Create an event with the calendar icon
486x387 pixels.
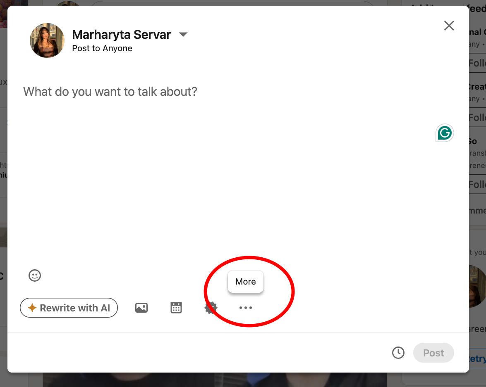[x=176, y=307]
